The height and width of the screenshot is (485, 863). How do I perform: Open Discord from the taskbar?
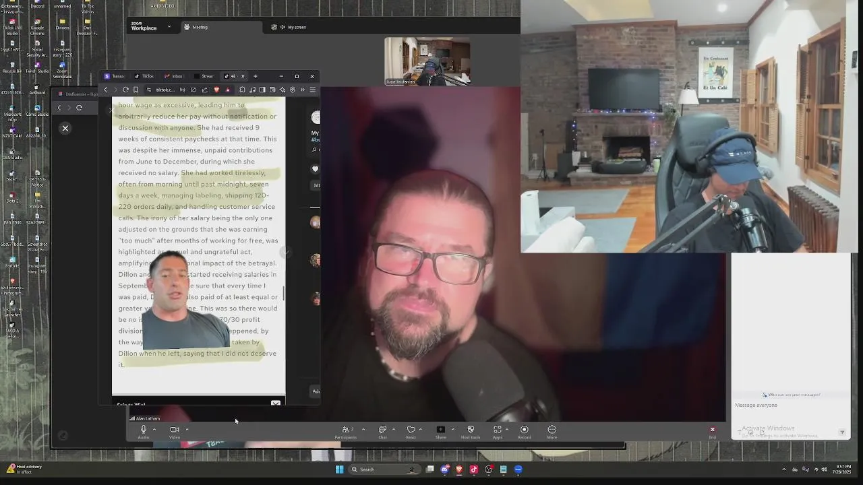pos(445,470)
